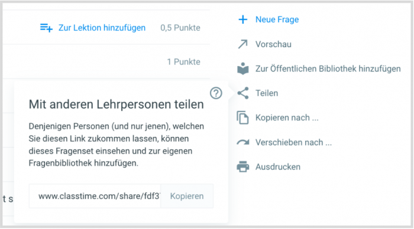Click the 1 Punkte question row
414x229 pixels.
point(106,61)
